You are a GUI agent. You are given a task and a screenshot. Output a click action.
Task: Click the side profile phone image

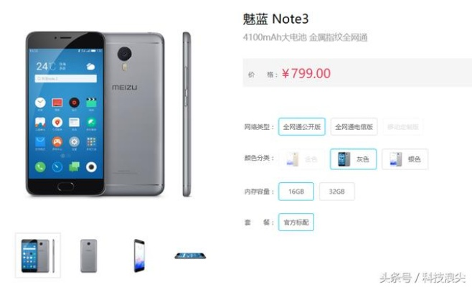187,114
